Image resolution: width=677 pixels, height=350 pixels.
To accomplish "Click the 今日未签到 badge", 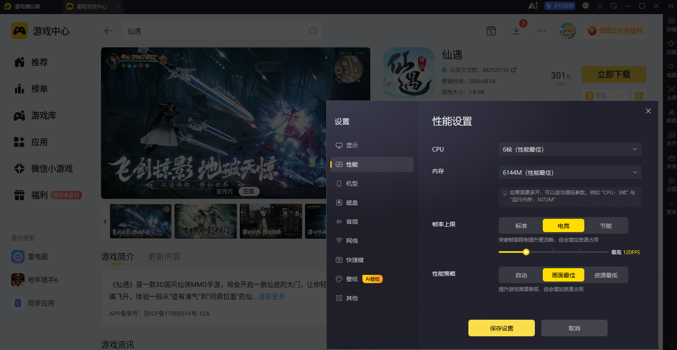I will [x=66, y=195].
